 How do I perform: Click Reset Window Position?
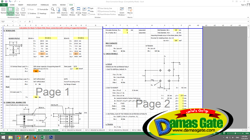(x=107, y=14)
